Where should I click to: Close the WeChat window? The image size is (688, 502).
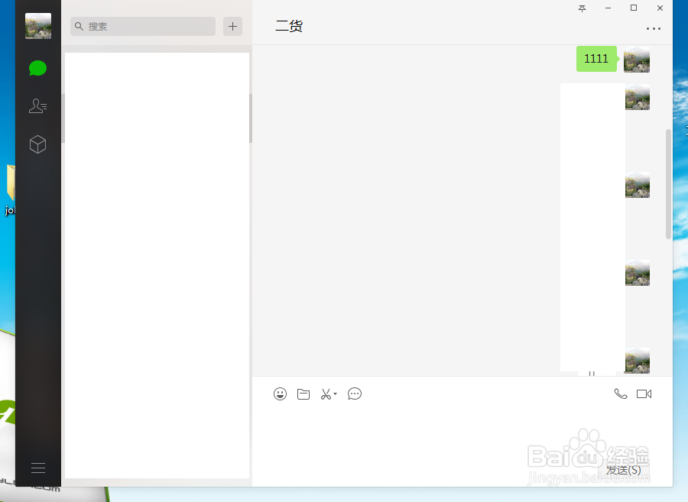click(x=660, y=8)
